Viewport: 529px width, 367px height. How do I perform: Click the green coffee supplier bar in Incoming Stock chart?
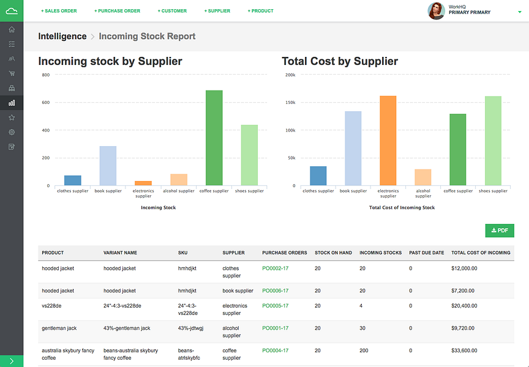pos(214,138)
